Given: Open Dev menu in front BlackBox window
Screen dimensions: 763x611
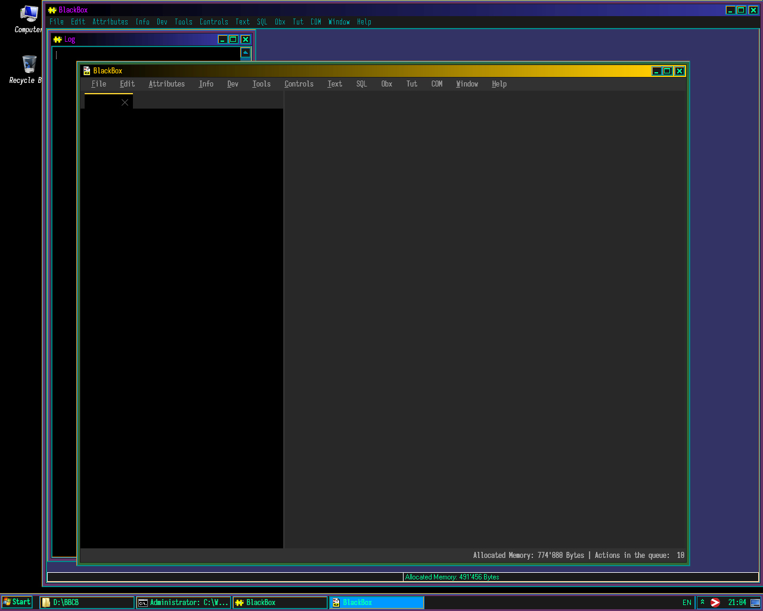Looking at the screenshot, I should (x=232, y=84).
